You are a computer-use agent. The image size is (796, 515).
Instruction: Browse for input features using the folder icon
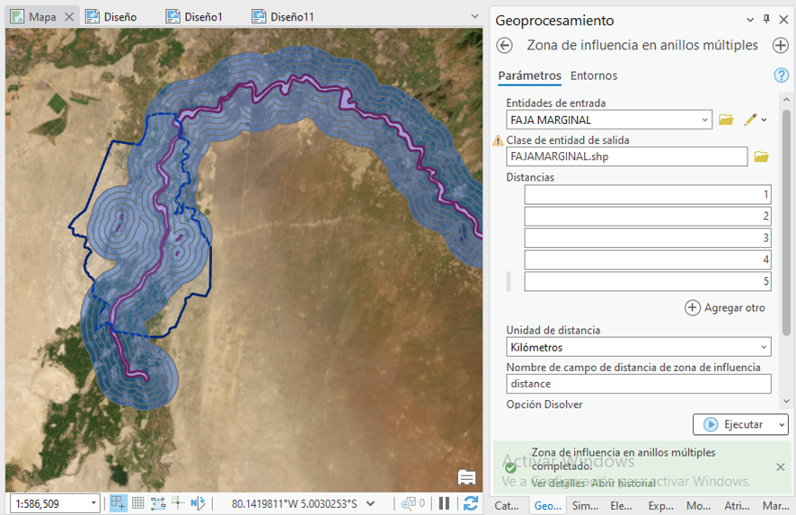(x=726, y=120)
